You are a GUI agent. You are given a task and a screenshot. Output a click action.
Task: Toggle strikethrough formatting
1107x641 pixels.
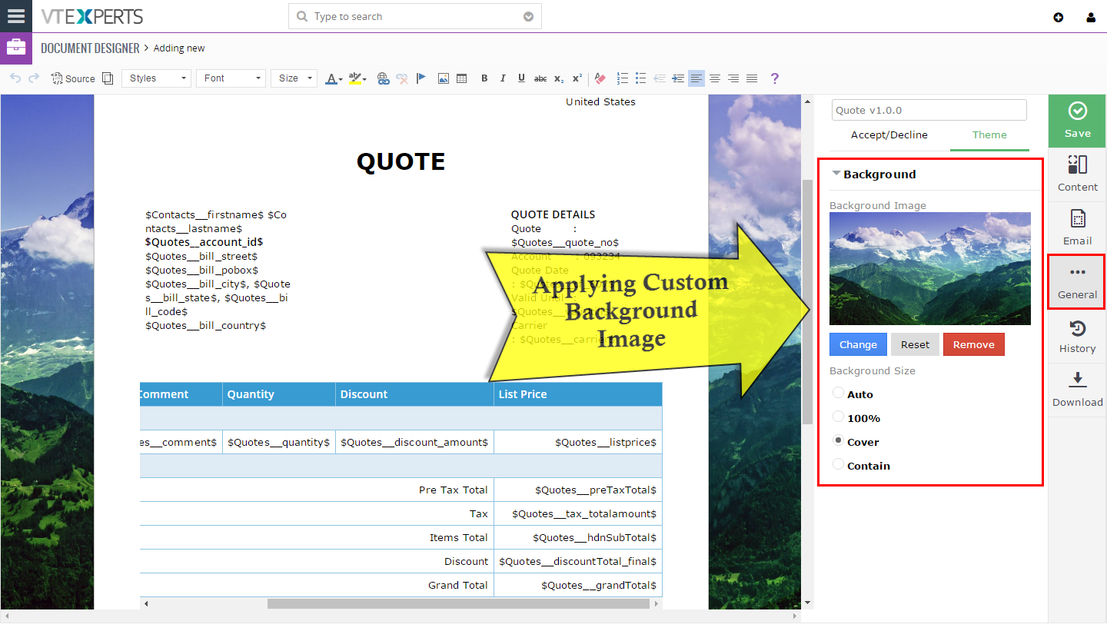[x=540, y=78]
